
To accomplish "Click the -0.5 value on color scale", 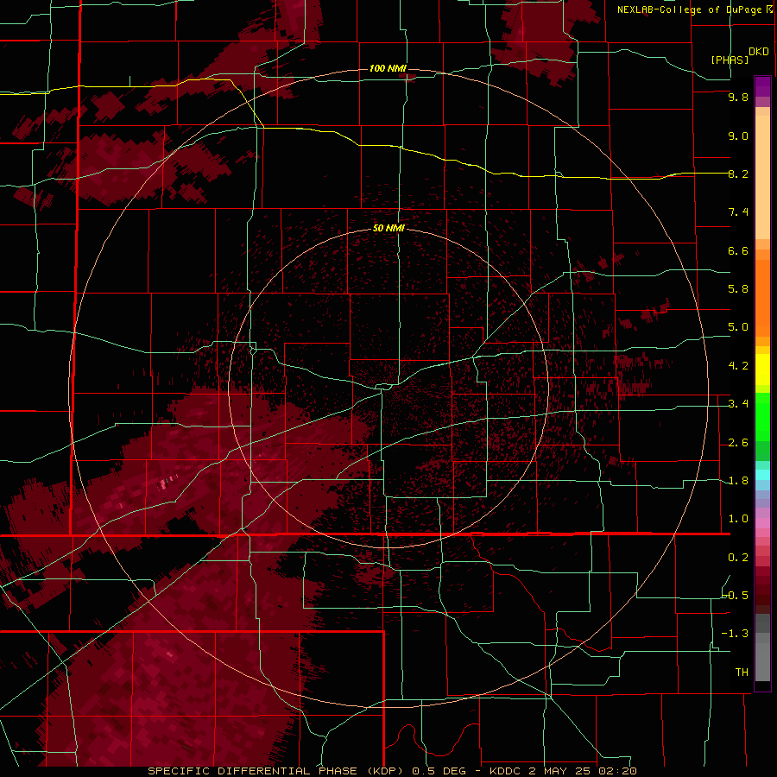I will point(736,596).
